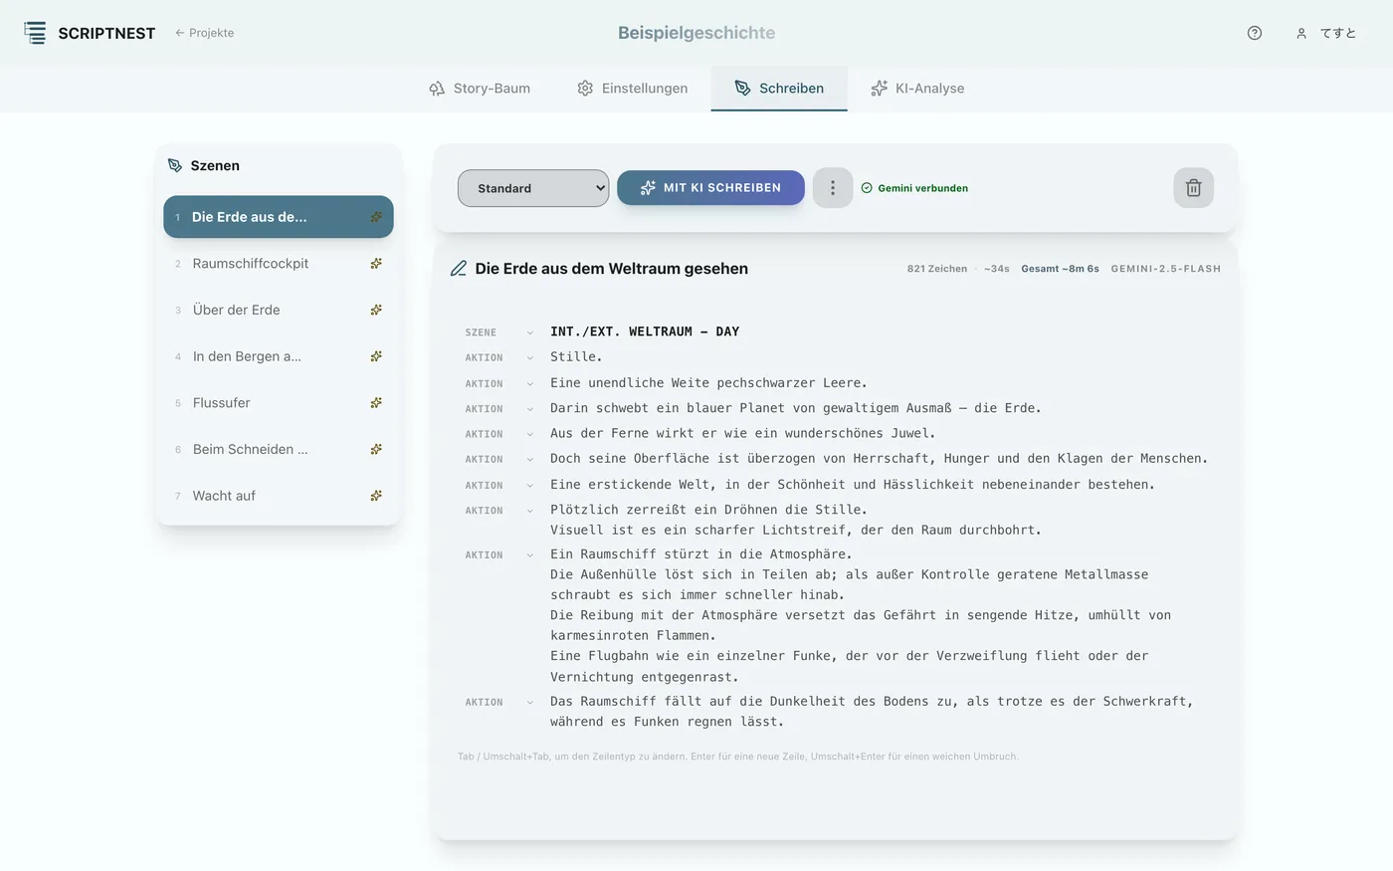Open line type chevron beside 'Darin schwebt ein blauer'

529,409
